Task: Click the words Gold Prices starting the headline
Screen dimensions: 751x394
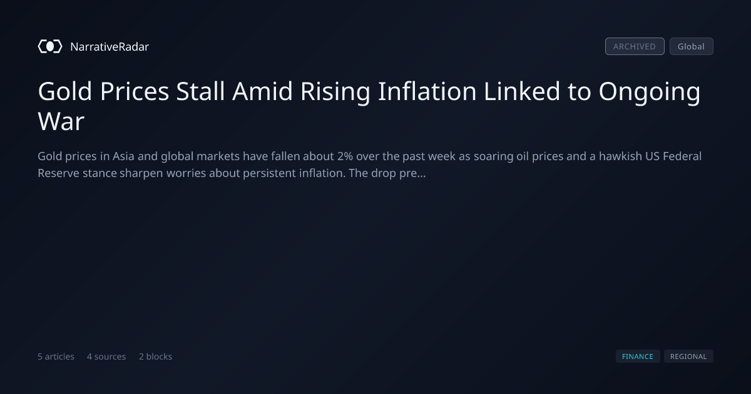Action: coord(104,91)
